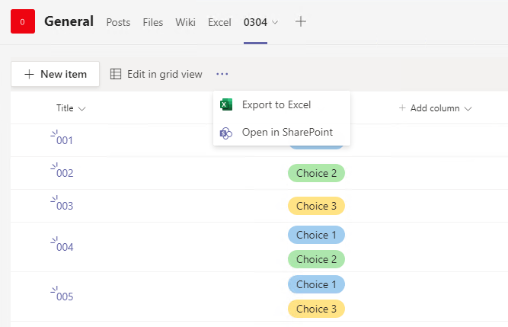
Task: Switch to the Posts tab
Action: pos(118,22)
